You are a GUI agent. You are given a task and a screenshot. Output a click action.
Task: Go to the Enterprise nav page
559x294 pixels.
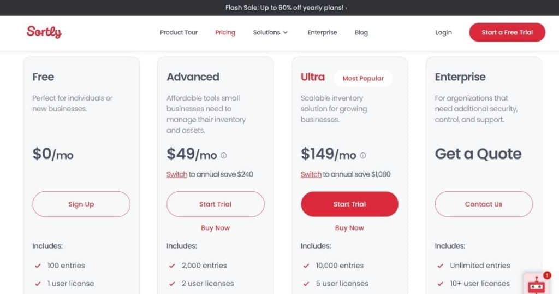(322, 32)
